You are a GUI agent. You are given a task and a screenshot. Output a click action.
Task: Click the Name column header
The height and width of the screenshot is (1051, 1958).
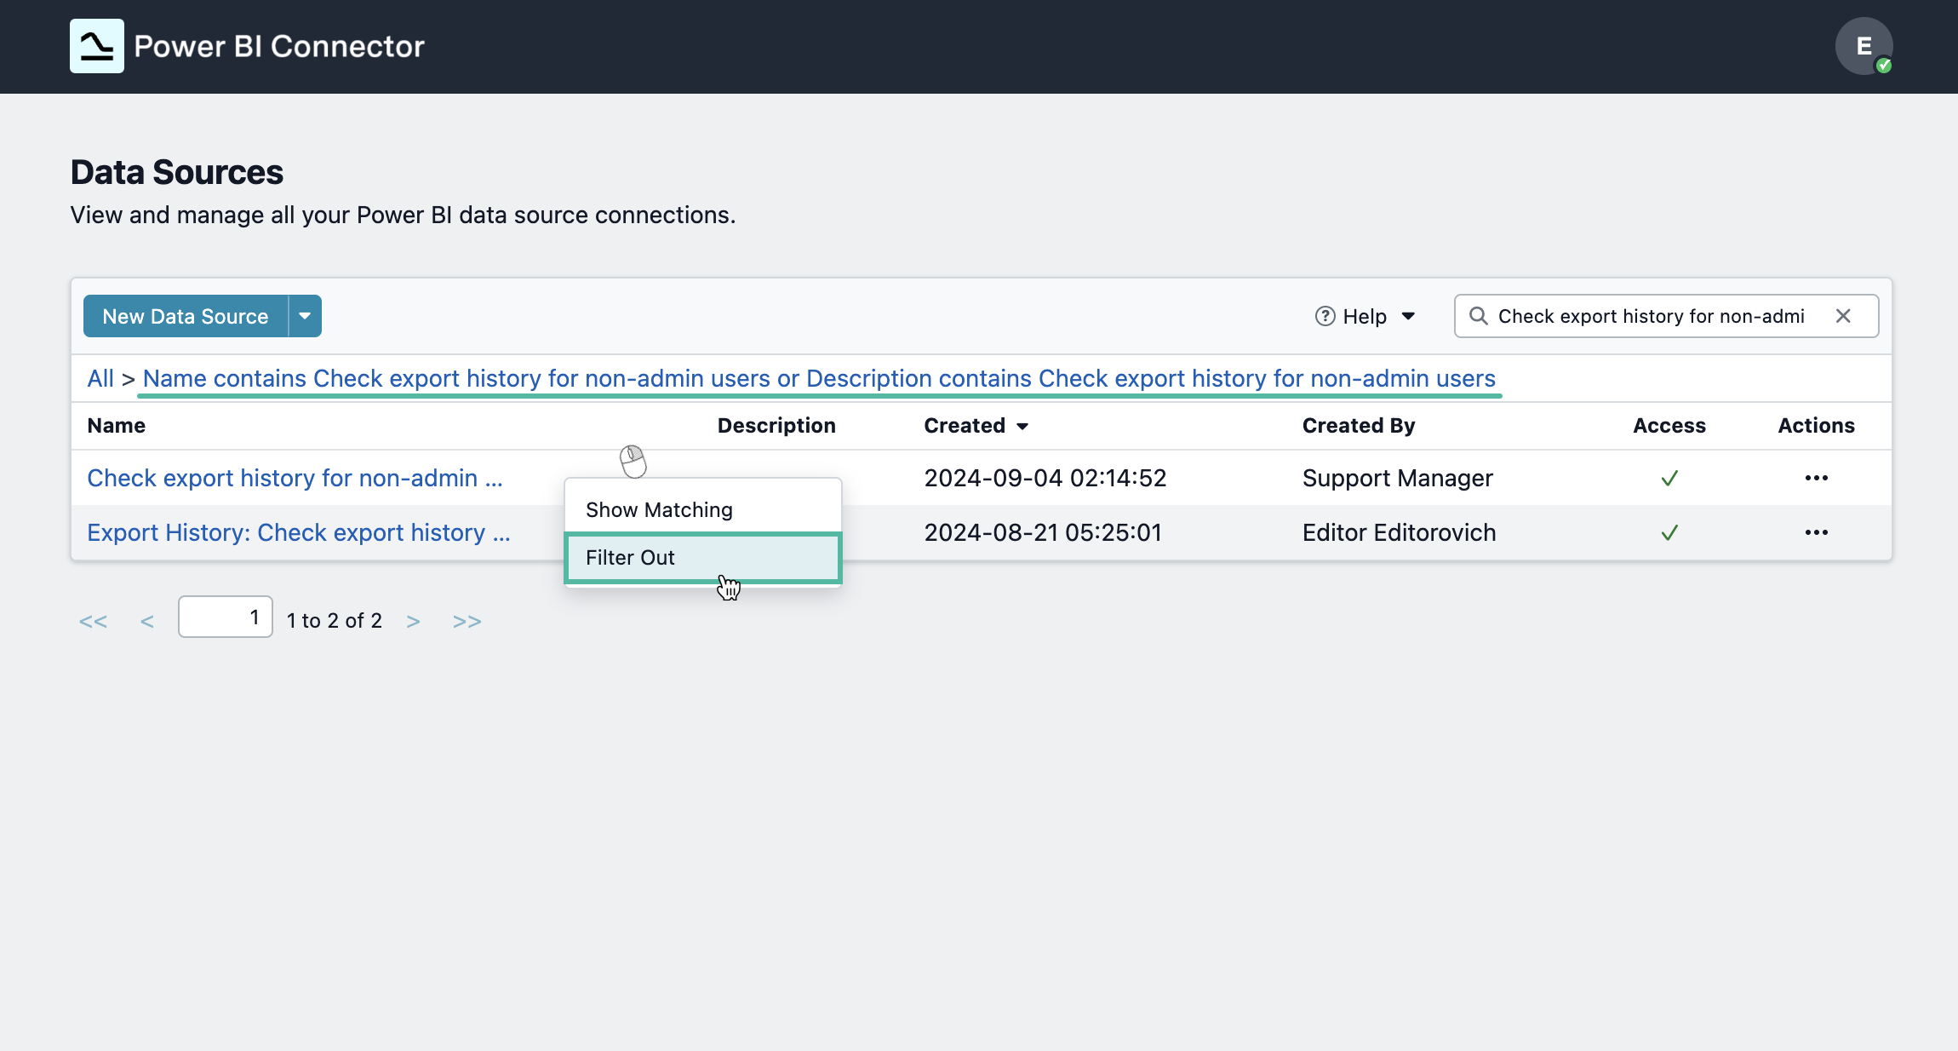(x=117, y=425)
